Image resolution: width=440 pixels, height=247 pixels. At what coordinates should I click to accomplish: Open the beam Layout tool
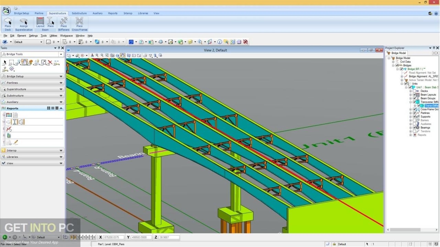40,23
